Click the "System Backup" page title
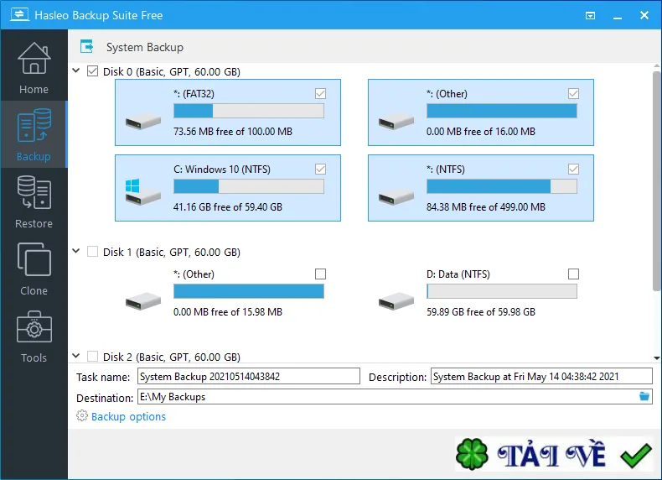662x480 pixels. point(145,47)
